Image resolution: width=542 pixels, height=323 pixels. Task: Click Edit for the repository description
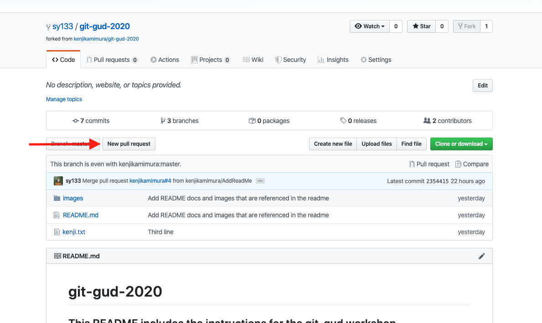(x=483, y=86)
